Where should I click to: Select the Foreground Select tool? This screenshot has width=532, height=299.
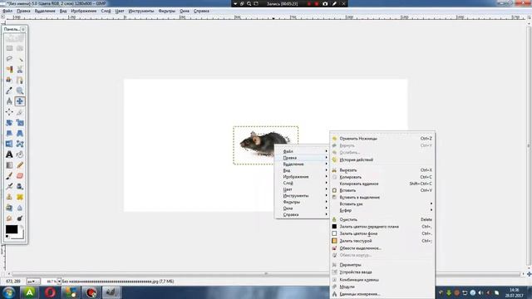pyautogui.click(x=9, y=80)
